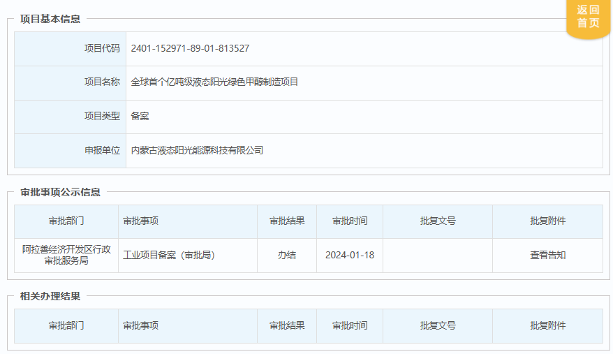This screenshot has height=354, width=613.
Task: Open the 查看告知 attachment link
Action: click(x=547, y=255)
